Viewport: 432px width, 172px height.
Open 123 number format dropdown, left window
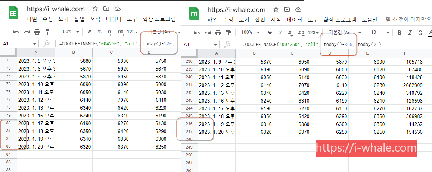click(x=133, y=32)
